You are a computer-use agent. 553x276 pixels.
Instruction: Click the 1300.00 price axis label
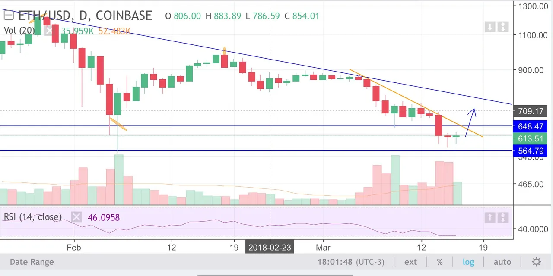533,6
